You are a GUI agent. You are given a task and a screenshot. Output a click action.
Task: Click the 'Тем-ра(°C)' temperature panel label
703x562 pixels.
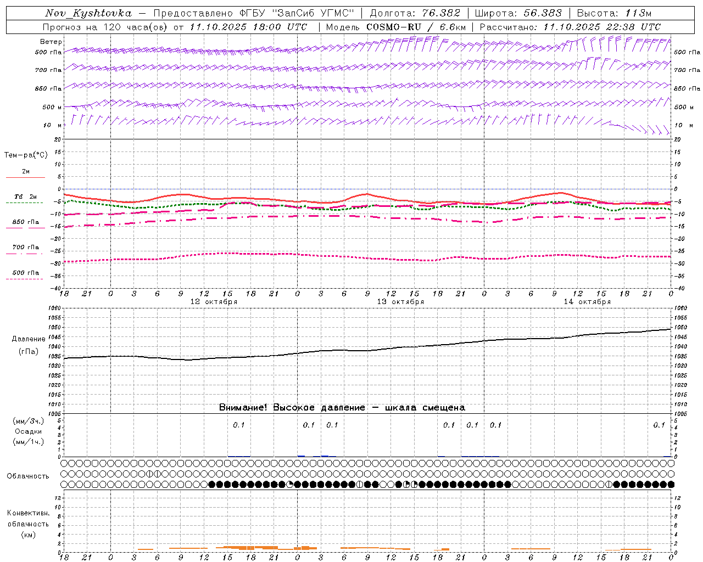(x=26, y=155)
